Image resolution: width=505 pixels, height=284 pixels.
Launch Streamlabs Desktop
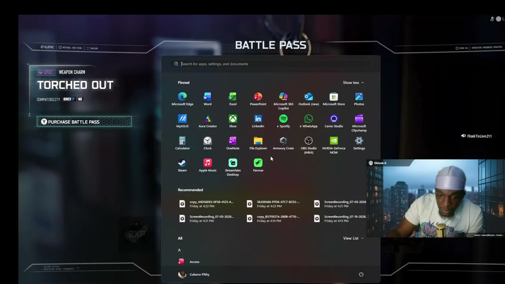233,167
